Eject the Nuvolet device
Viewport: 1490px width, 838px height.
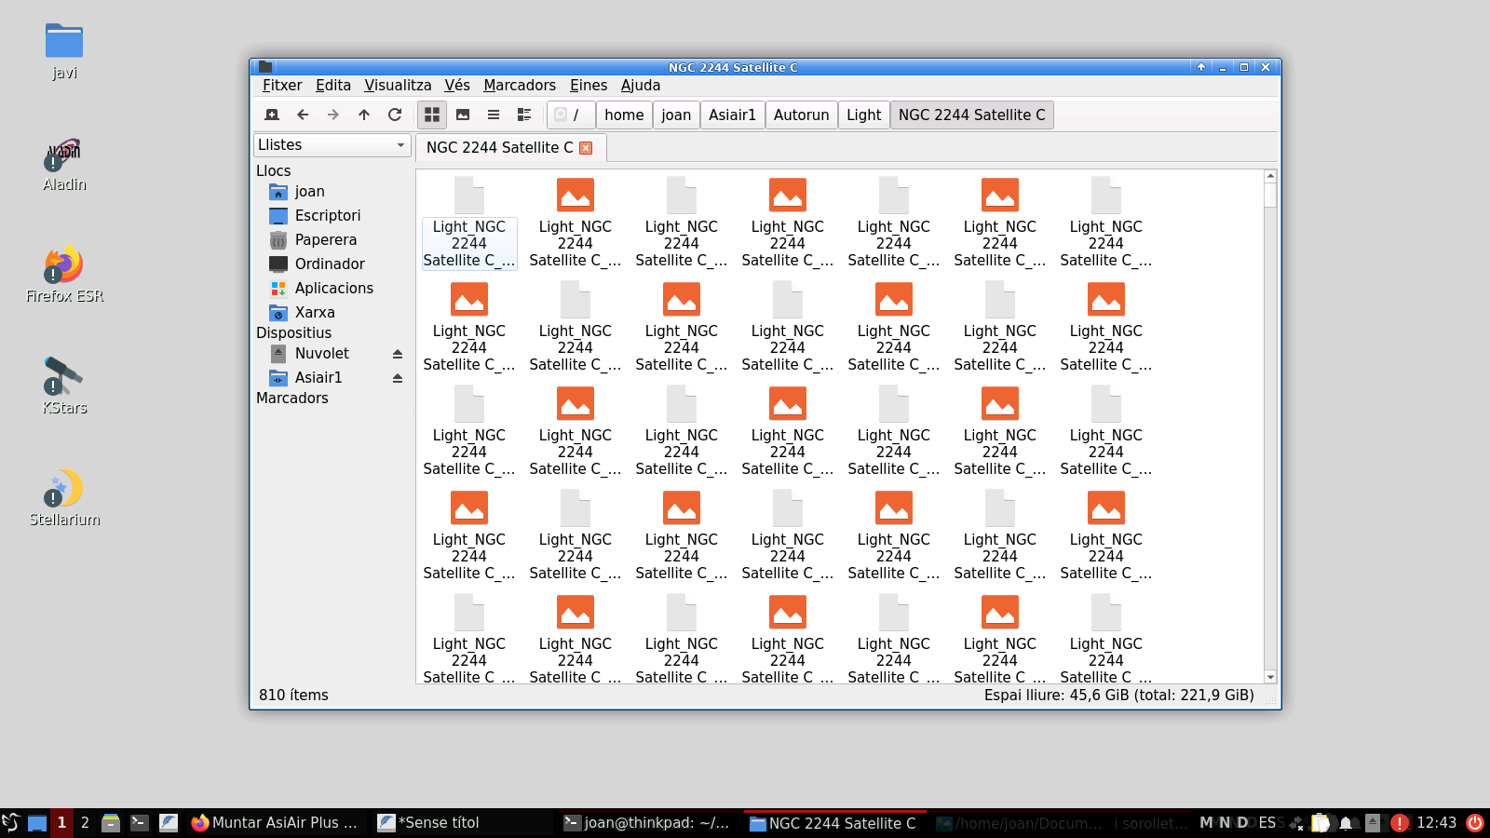pos(398,354)
